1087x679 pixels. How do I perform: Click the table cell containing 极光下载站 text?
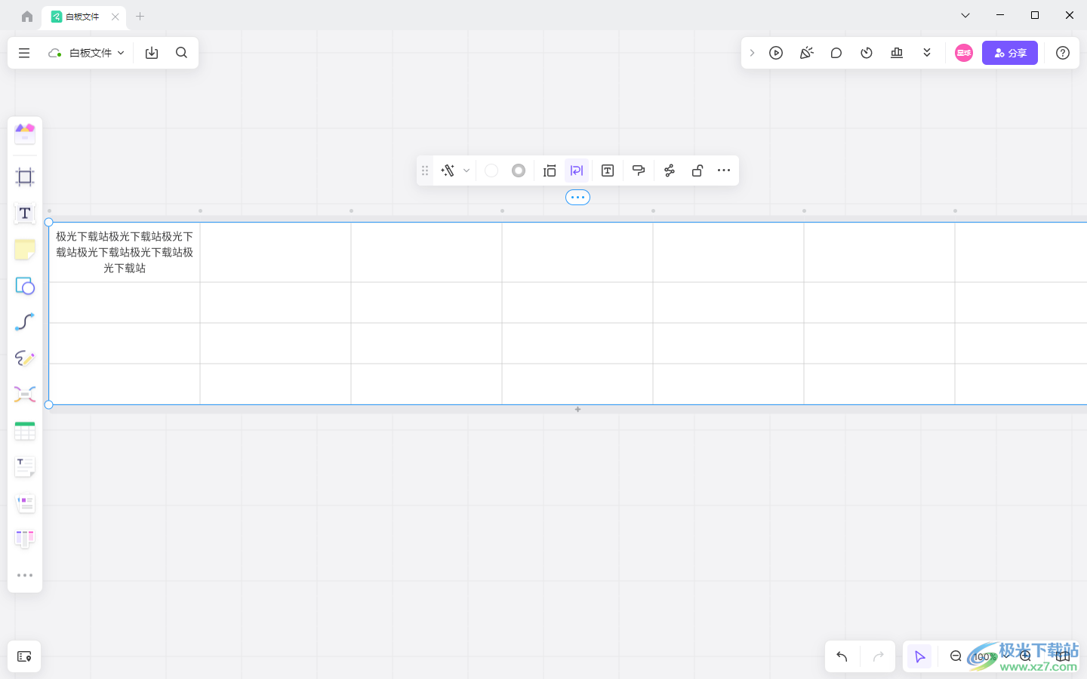point(125,252)
